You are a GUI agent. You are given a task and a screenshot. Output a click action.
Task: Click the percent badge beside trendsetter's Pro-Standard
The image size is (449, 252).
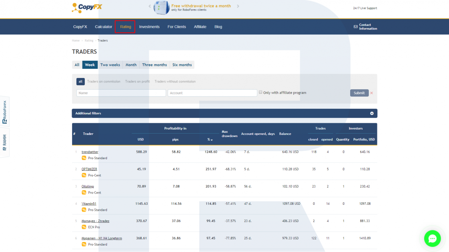tap(84, 158)
